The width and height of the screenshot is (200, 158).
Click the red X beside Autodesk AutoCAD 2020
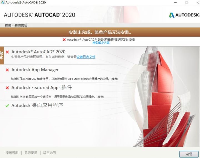point(7,52)
